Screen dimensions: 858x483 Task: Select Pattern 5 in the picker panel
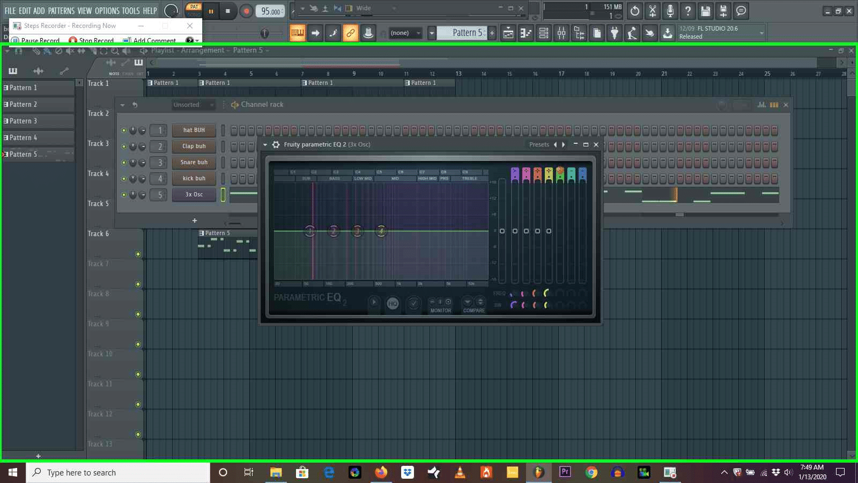[x=38, y=155]
